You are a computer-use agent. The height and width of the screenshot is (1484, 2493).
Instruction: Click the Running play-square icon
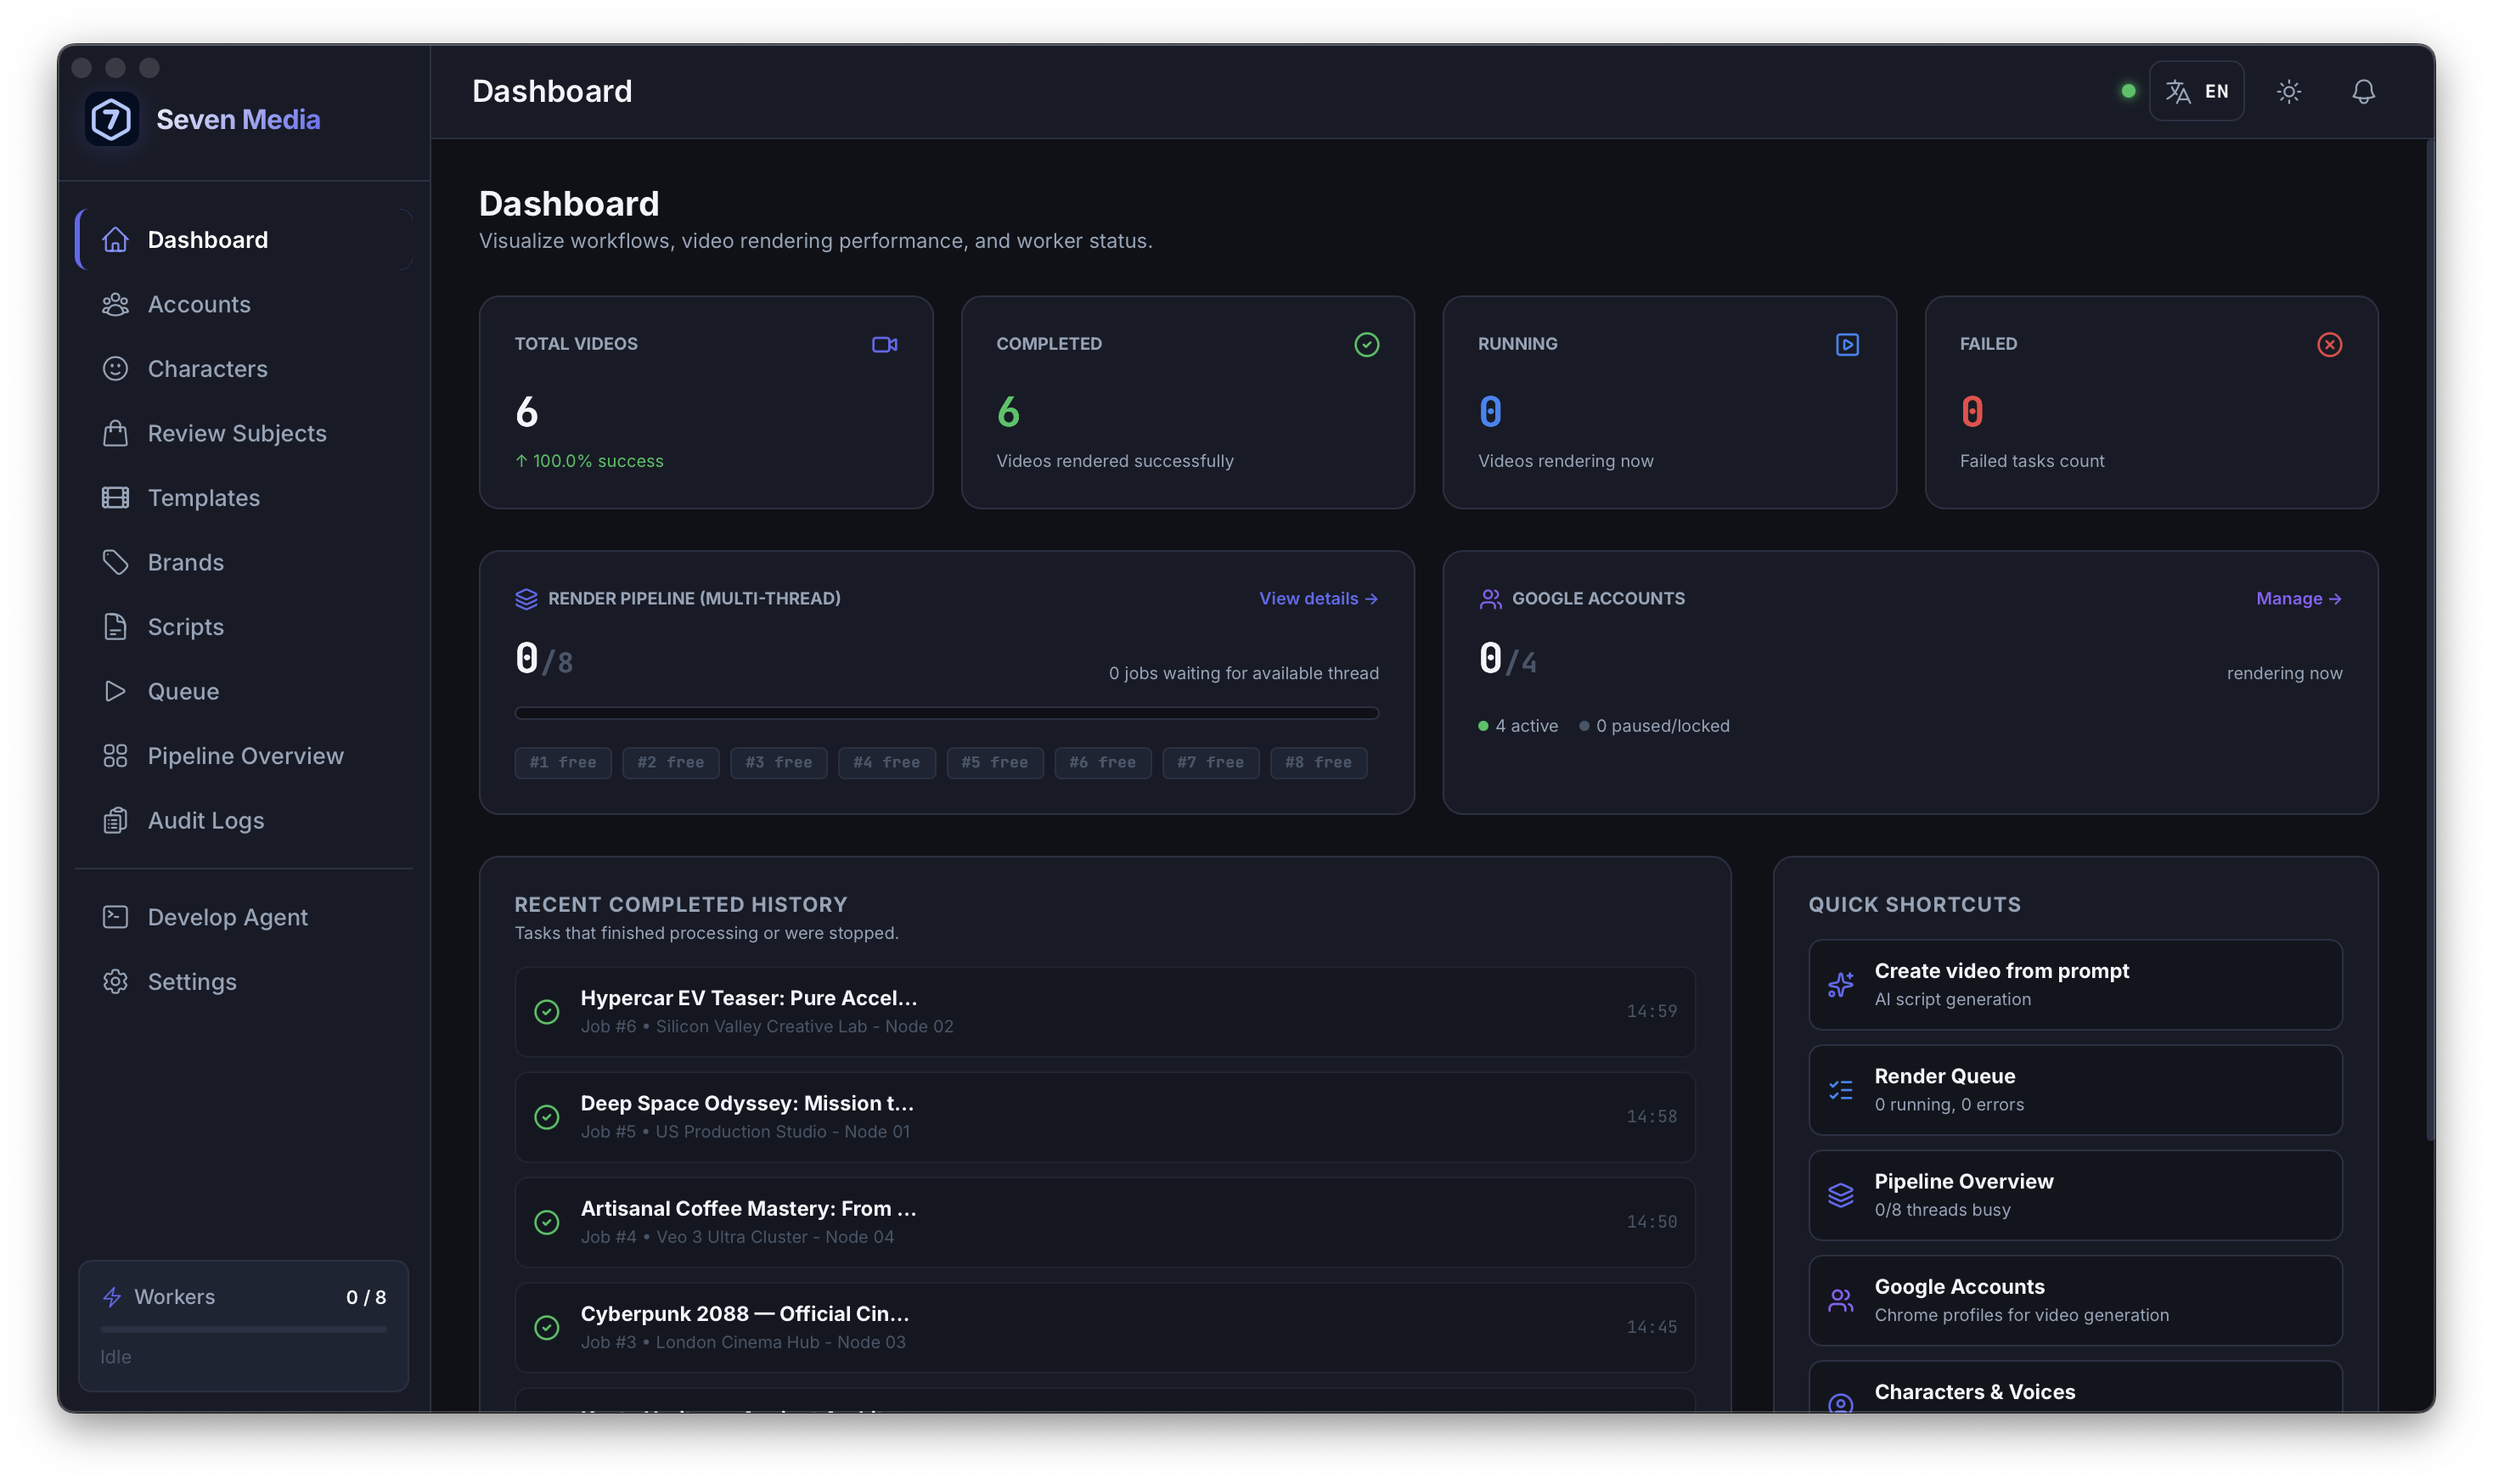[1847, 345]
